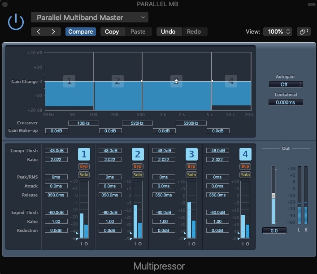
Task: Click the Out level fader handle
Action: [274, 195]
